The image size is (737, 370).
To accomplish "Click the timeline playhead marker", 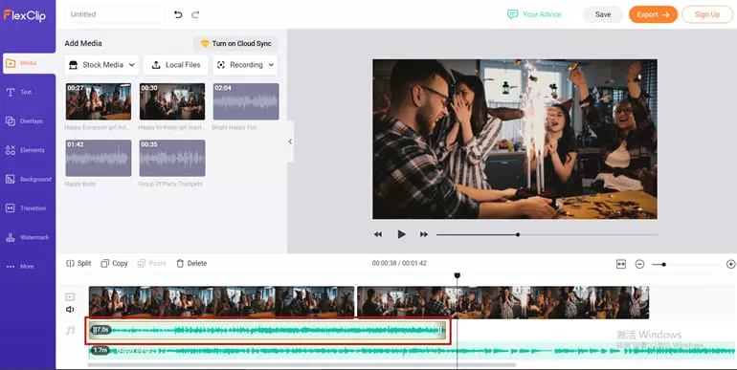I will (x=457, y=276).
